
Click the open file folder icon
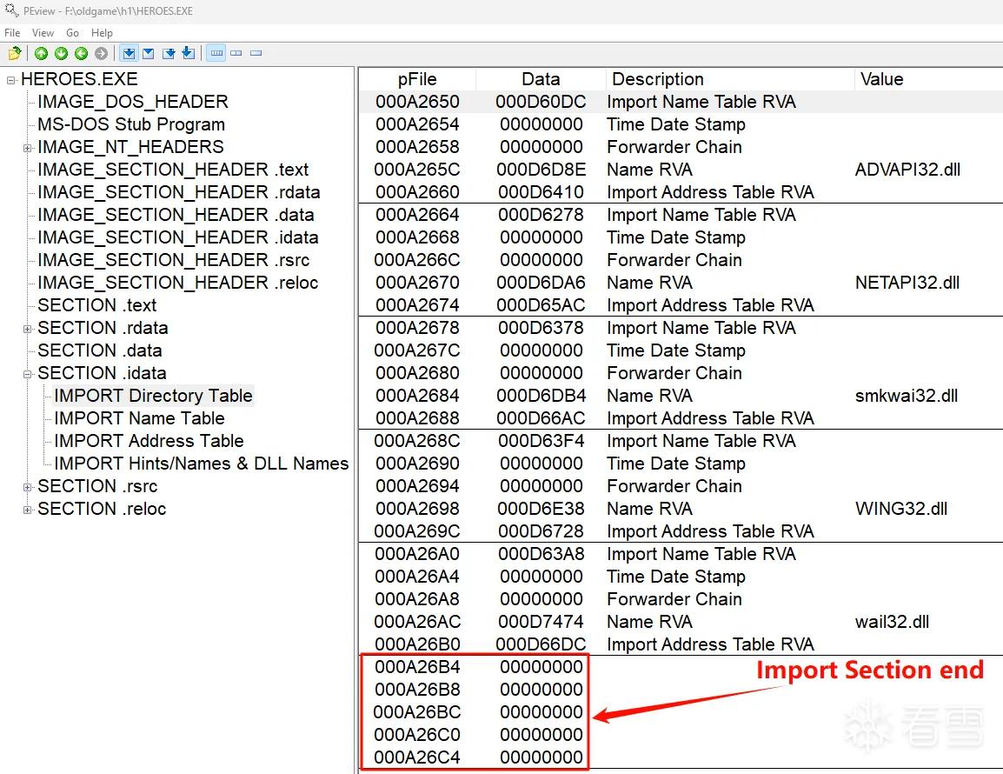point(15,53)
